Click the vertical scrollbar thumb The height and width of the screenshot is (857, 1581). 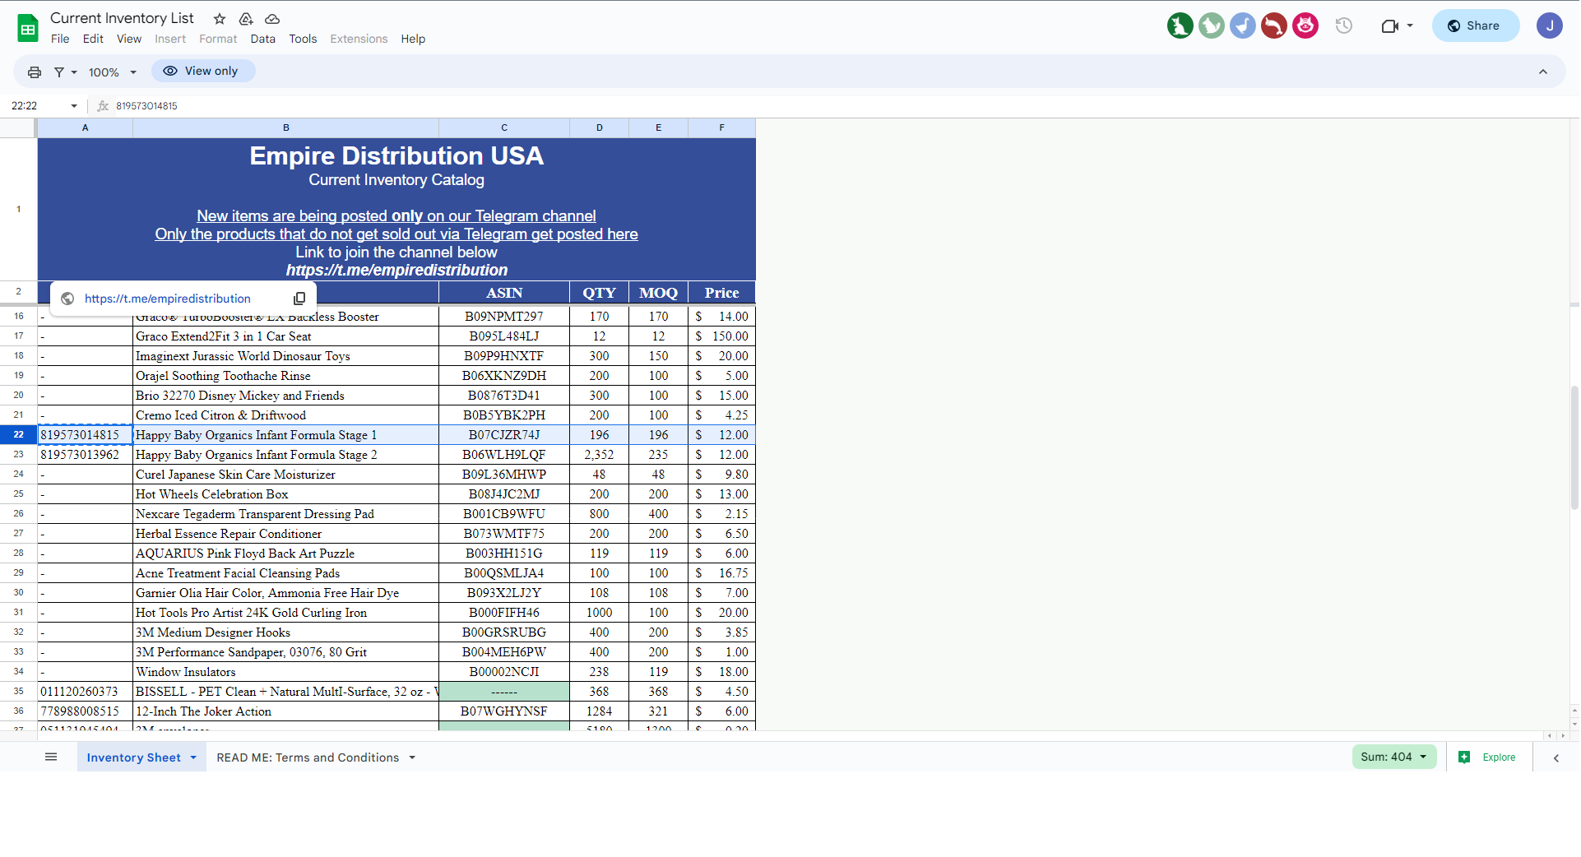(1574, 448)
